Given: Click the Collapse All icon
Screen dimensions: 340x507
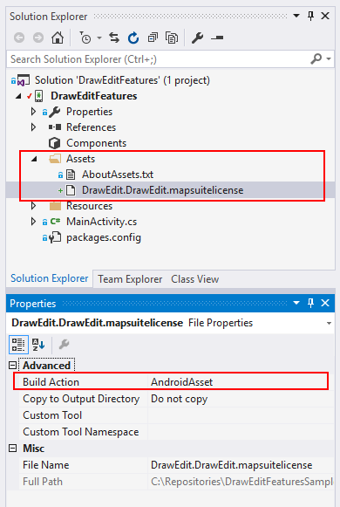Looking at the screenshot, I should click(153, 38).
